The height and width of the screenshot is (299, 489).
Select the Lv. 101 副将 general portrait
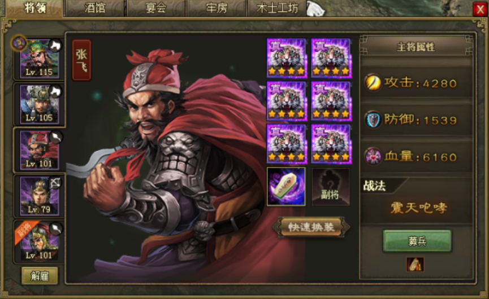click(40, 242)
